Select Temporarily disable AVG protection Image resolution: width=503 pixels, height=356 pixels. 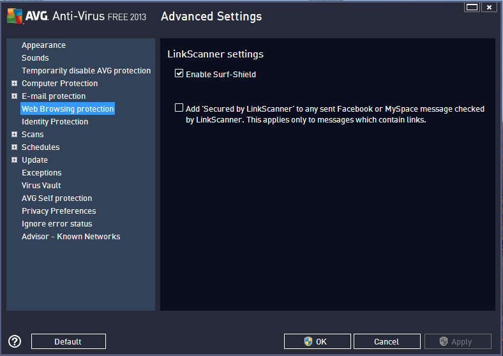point(86,71)
